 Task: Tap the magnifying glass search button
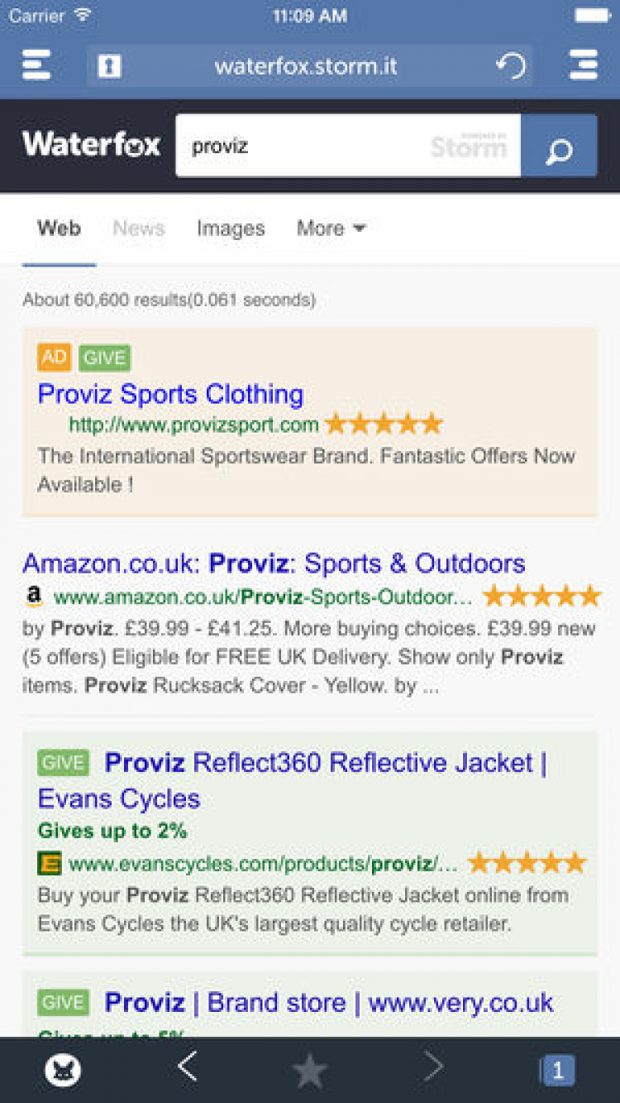tap(559, 146)
